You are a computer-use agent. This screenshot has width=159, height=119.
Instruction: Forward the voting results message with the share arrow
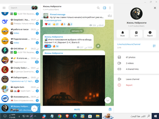98,46
